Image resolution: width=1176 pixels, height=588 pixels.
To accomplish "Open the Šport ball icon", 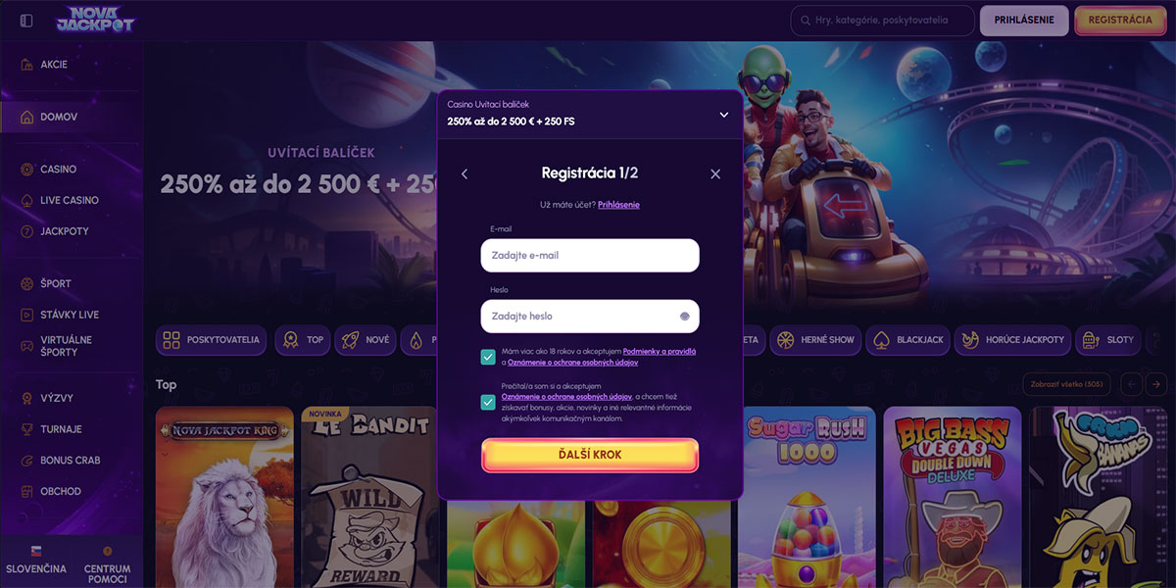I will coord(27,283).
